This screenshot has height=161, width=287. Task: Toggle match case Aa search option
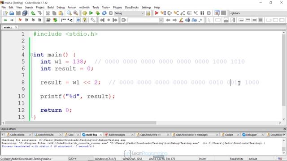point(194,20)
